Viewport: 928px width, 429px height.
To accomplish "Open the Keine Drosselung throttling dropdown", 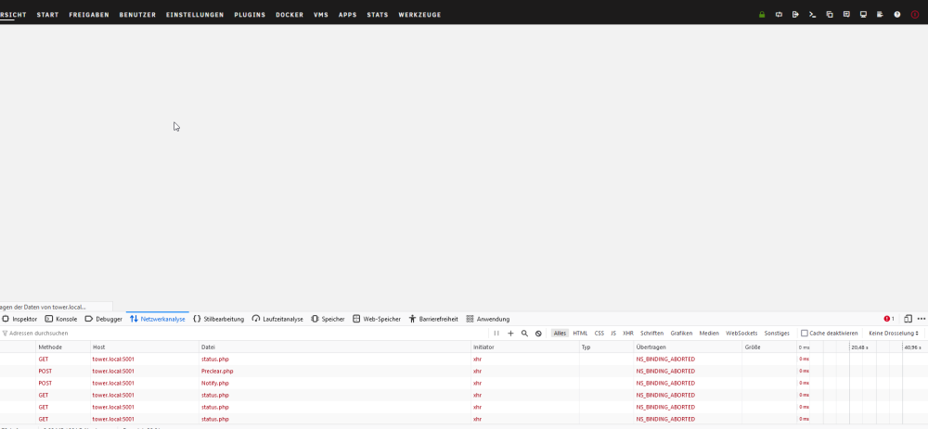I will click(894, 334).
